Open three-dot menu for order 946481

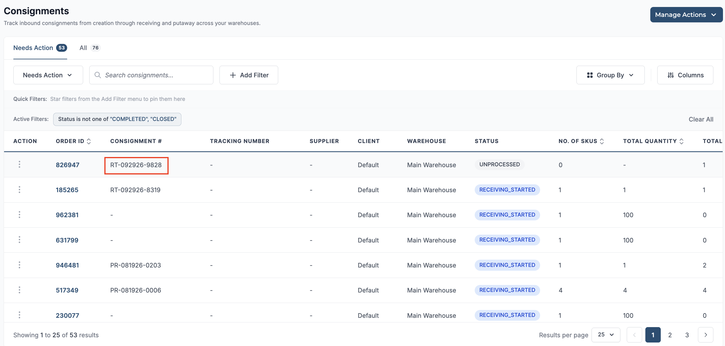19,265
